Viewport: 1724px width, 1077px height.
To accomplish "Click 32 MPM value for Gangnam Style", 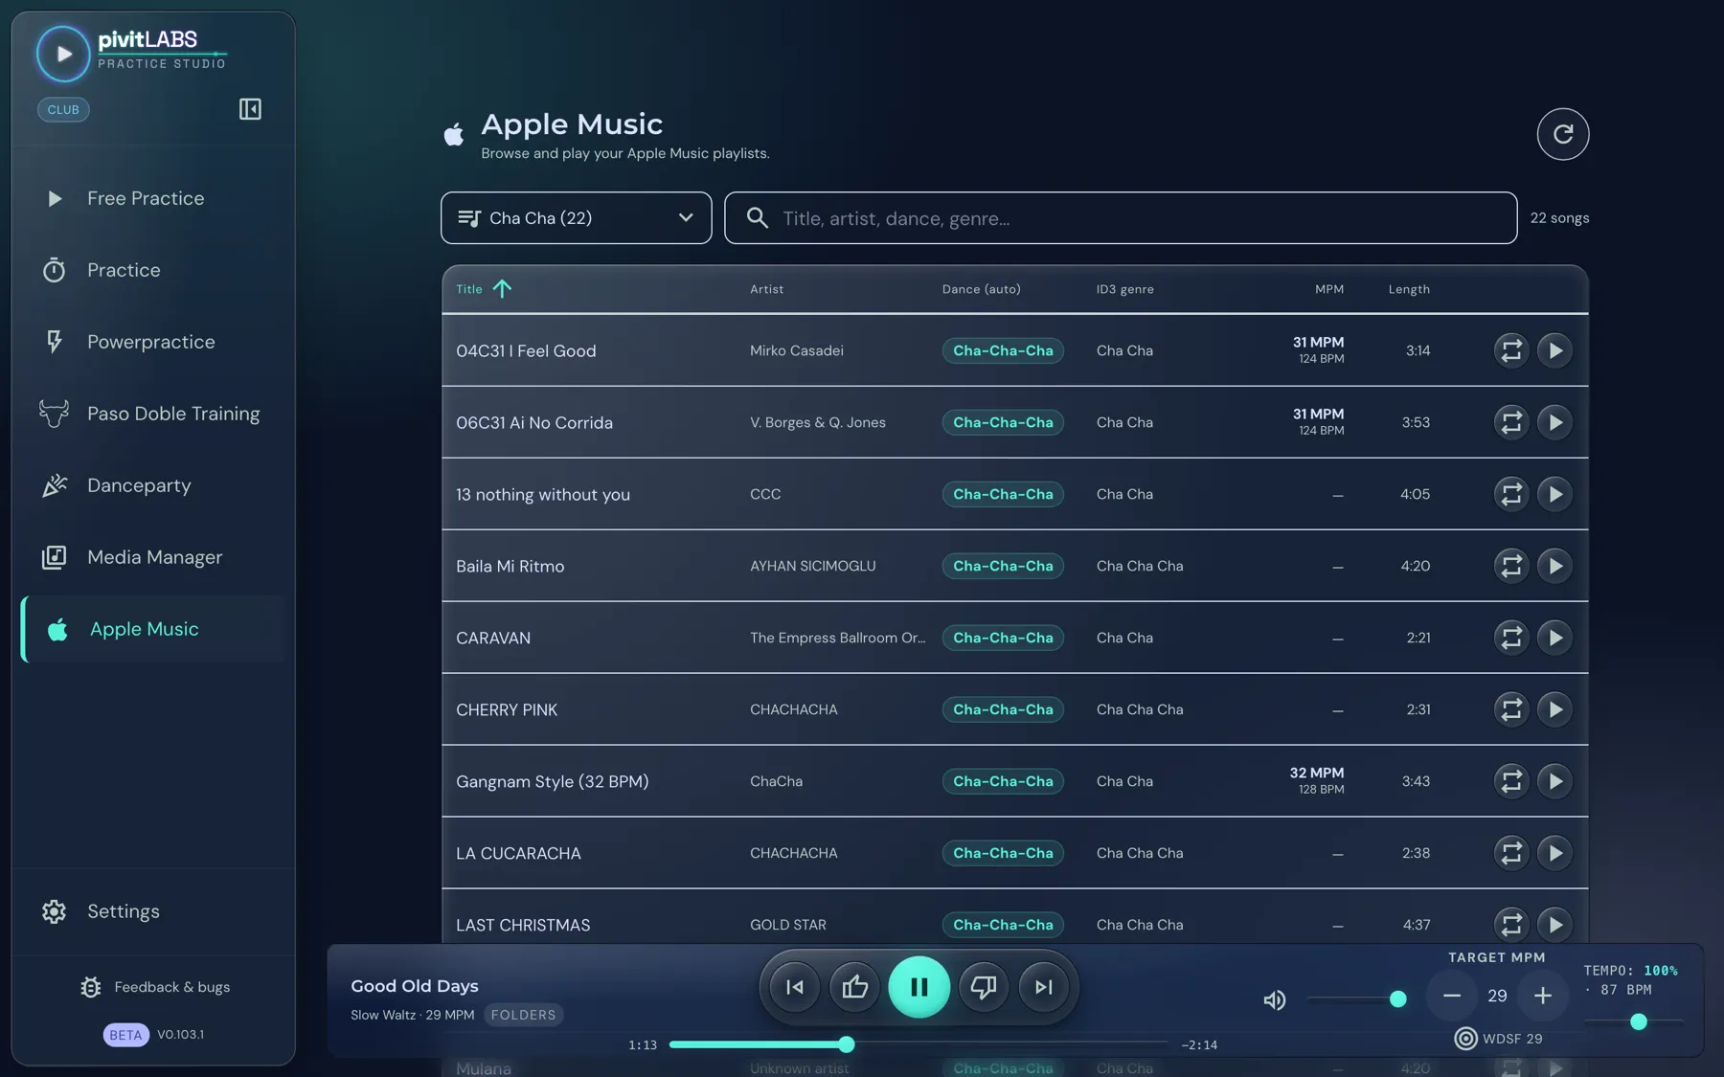I will click(x=1316, y=773).
